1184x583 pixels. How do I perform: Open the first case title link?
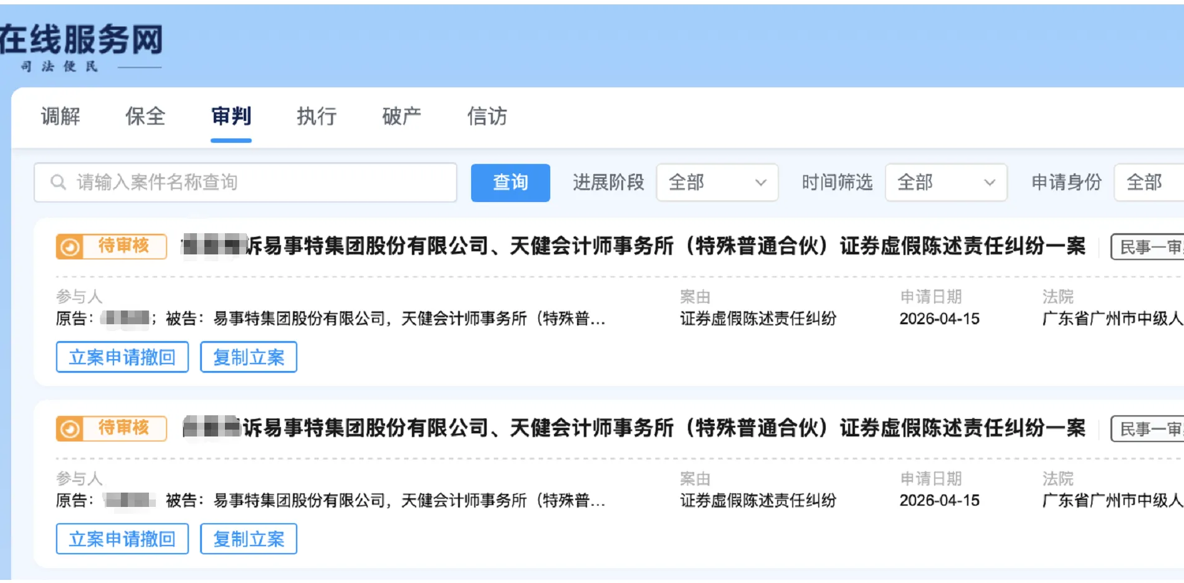(x=633, y=246)
